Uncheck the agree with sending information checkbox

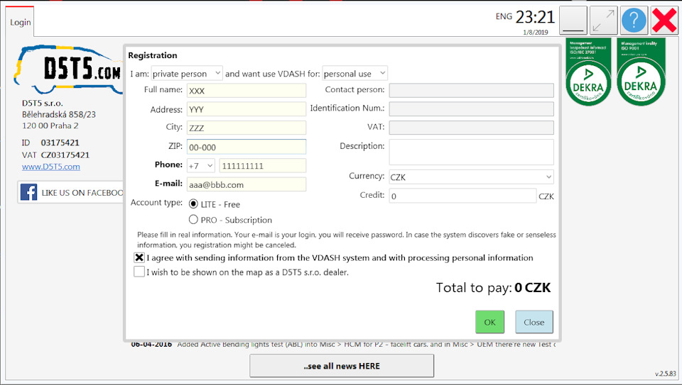tap(139, 257)
